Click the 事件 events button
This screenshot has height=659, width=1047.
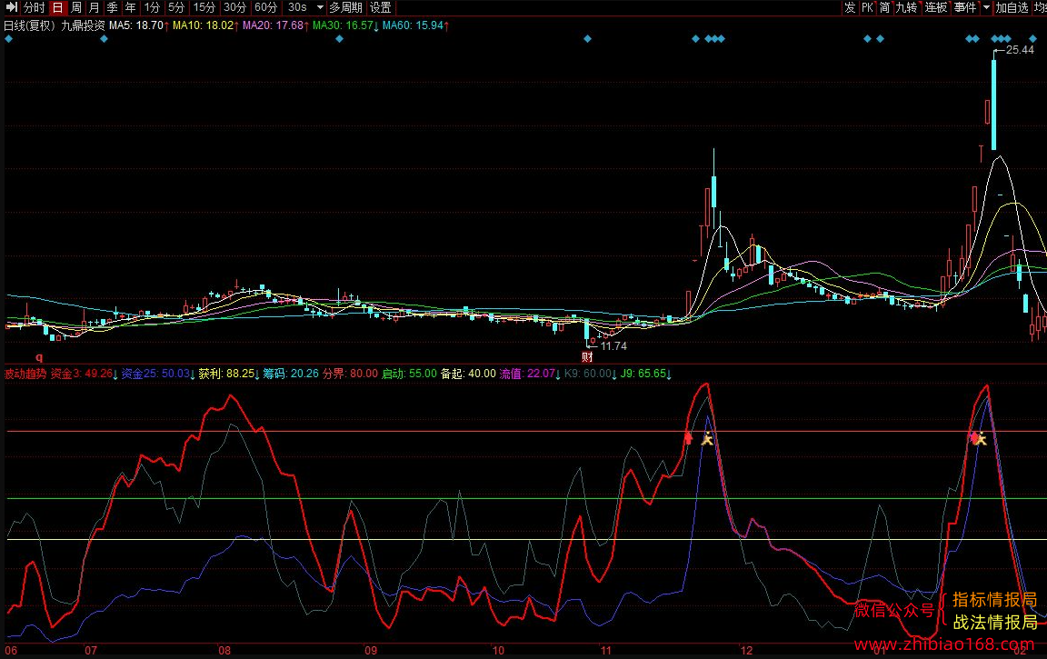pyautogui.click(x=965, y=7)
